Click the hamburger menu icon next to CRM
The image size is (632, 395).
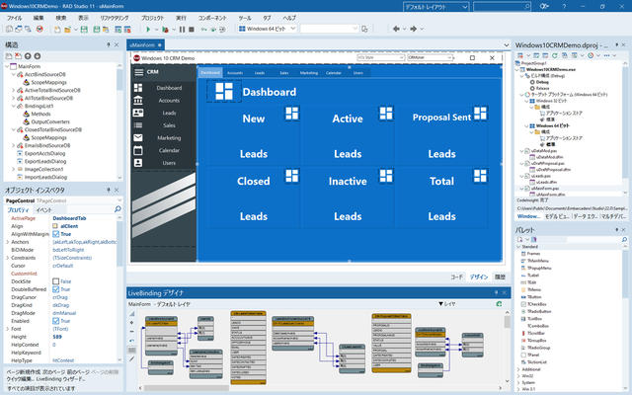click(x=138, y=72)
